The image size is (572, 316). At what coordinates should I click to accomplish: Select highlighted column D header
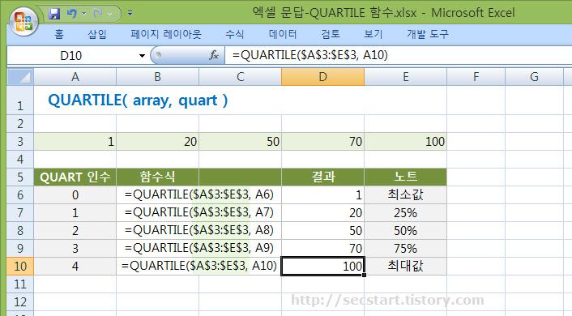(322, 77)
